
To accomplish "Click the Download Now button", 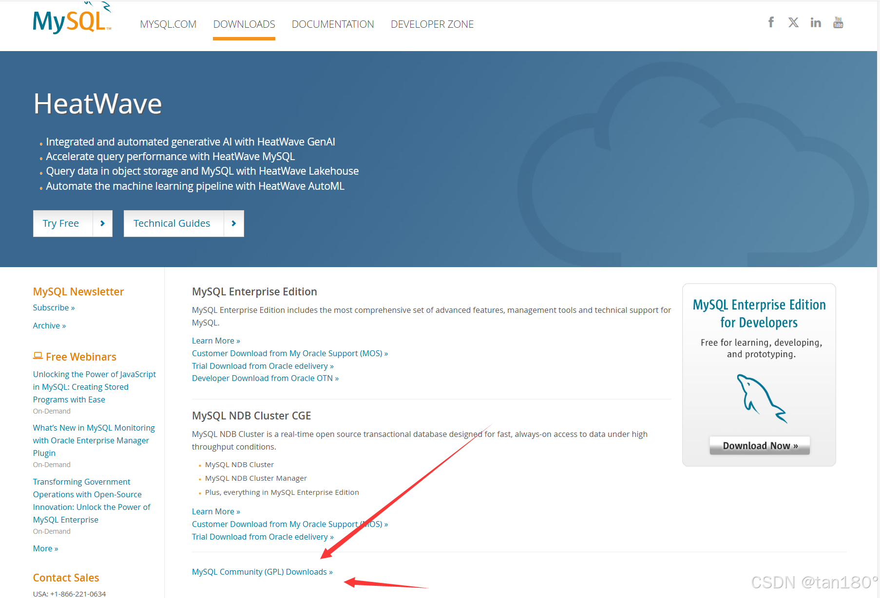I will coord(760,446).
